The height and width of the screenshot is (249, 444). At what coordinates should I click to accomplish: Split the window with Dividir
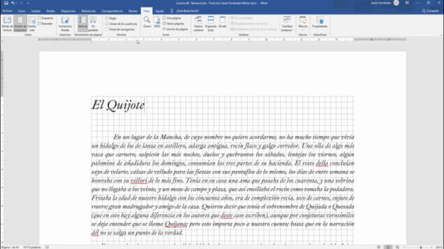223,22
